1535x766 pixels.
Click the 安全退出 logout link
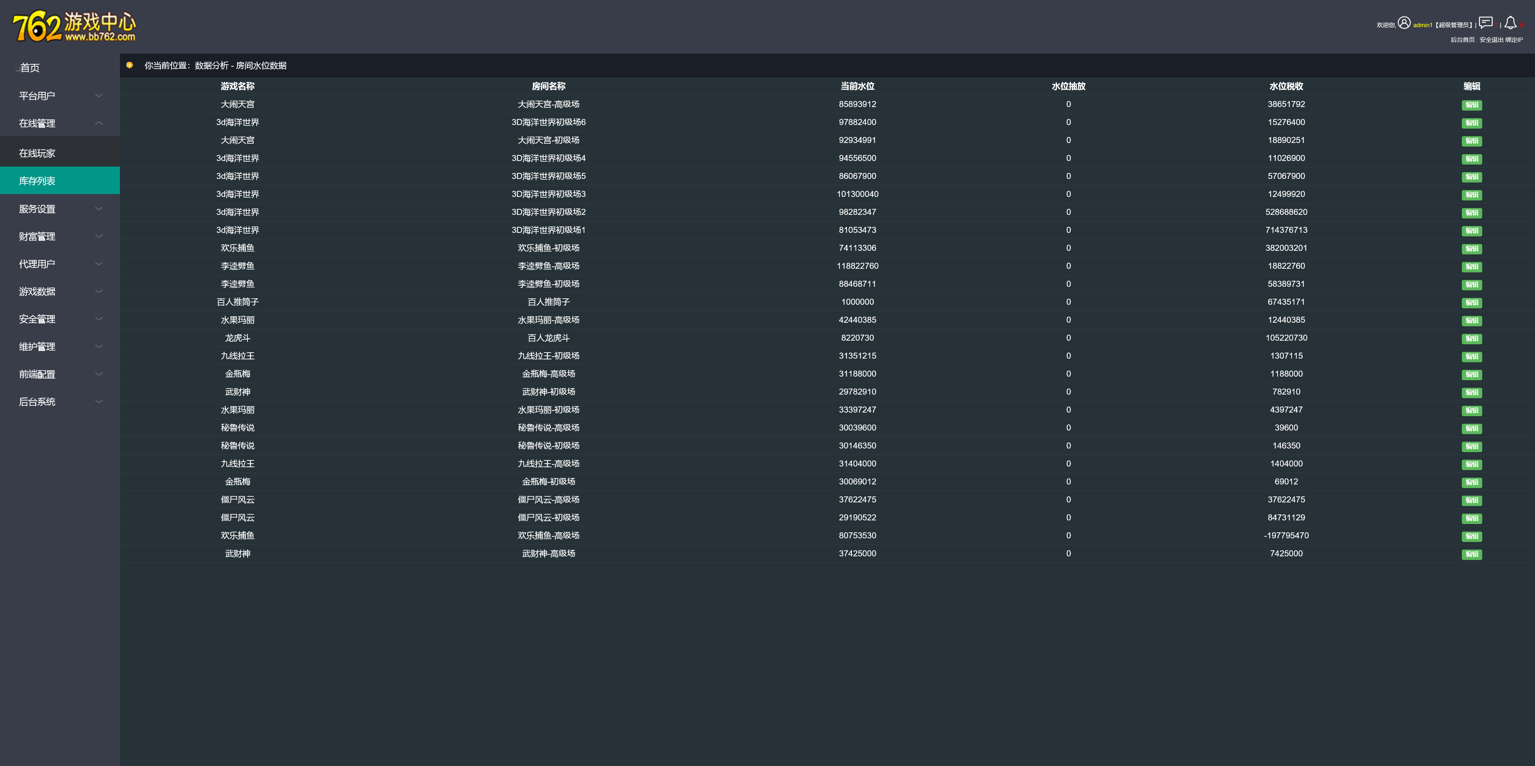coord(1491,40)
